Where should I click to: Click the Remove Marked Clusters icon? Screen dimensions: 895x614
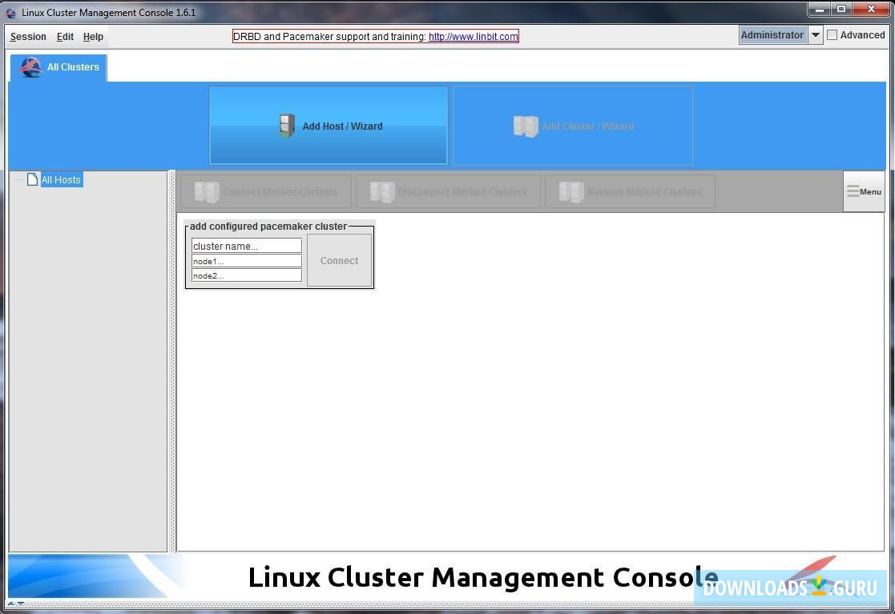(x=571, y=192)
